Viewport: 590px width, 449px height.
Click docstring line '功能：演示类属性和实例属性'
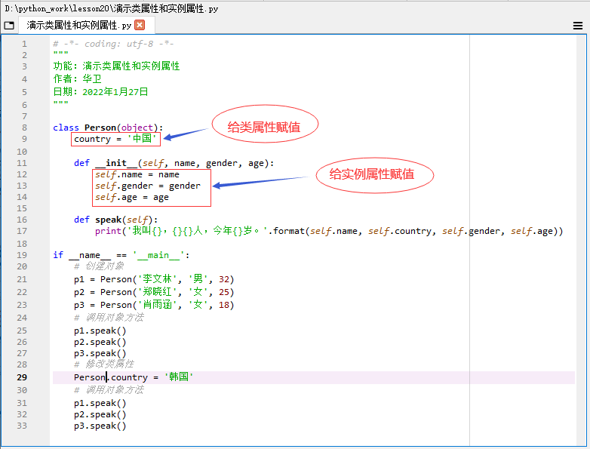[116, 66]
